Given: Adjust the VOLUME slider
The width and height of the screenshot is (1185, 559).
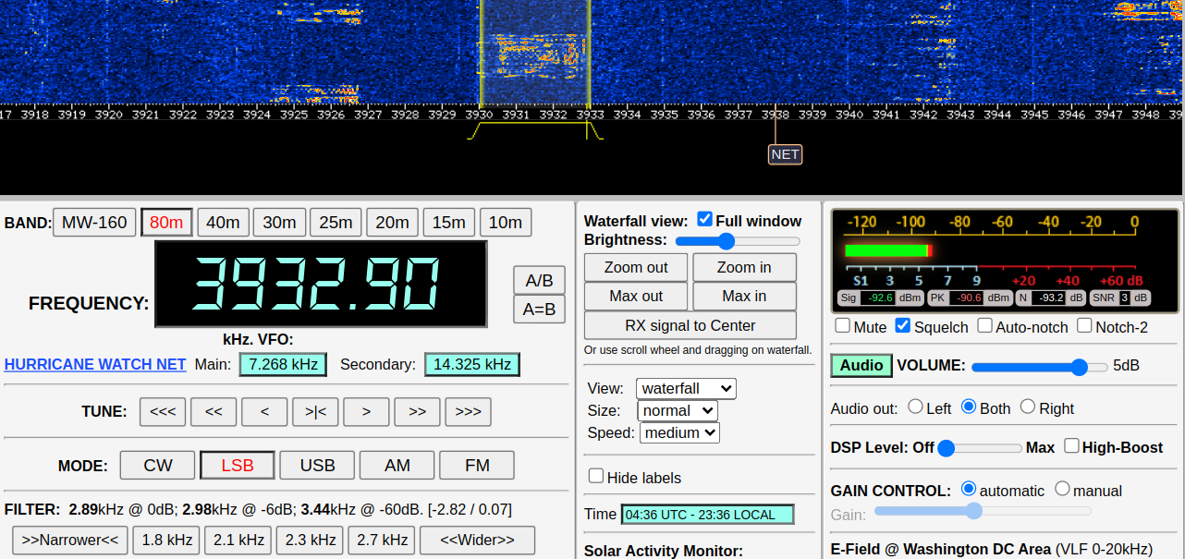Looking at the screenshot, I should [1039, 367].
